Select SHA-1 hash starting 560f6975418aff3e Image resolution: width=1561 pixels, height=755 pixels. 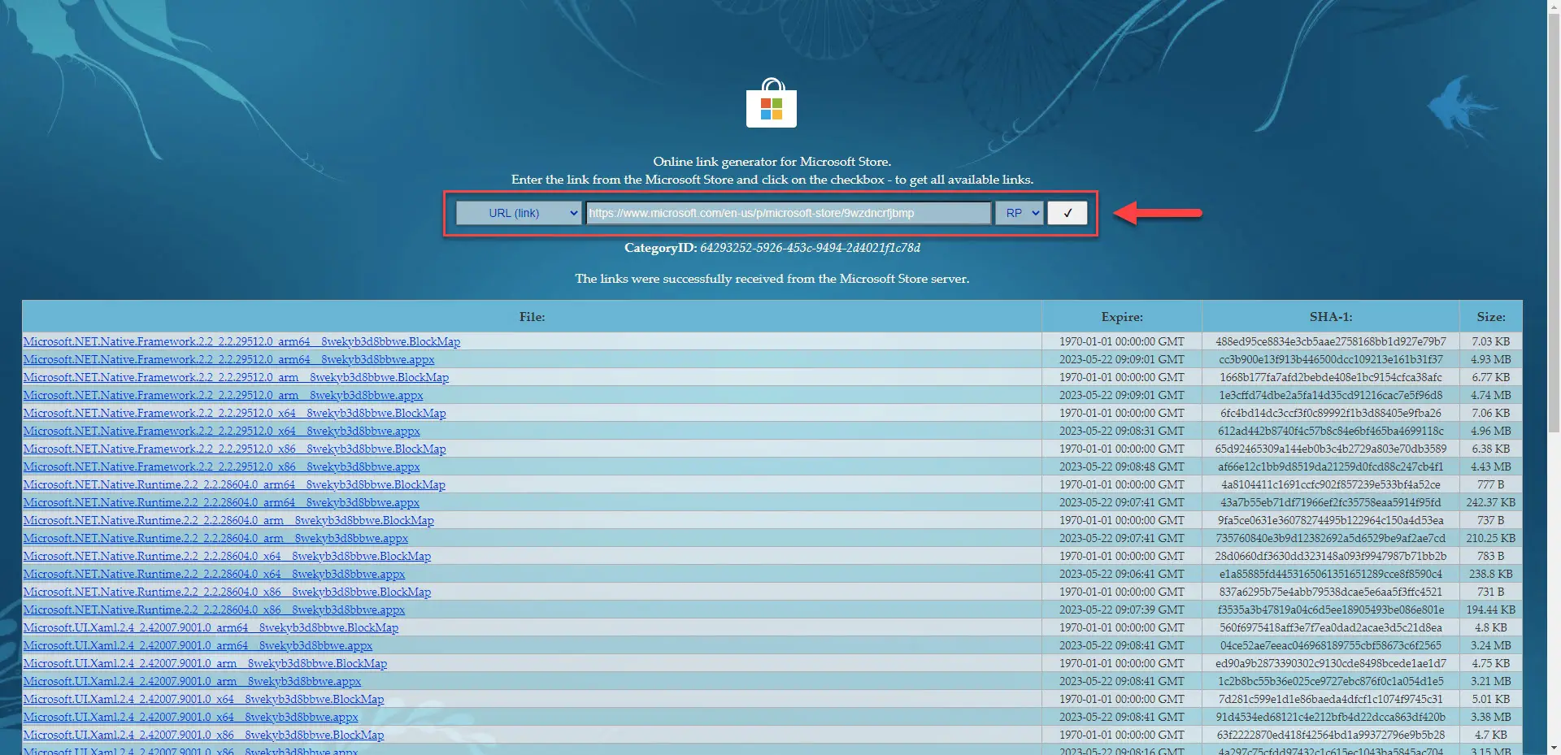point(1330,627)
